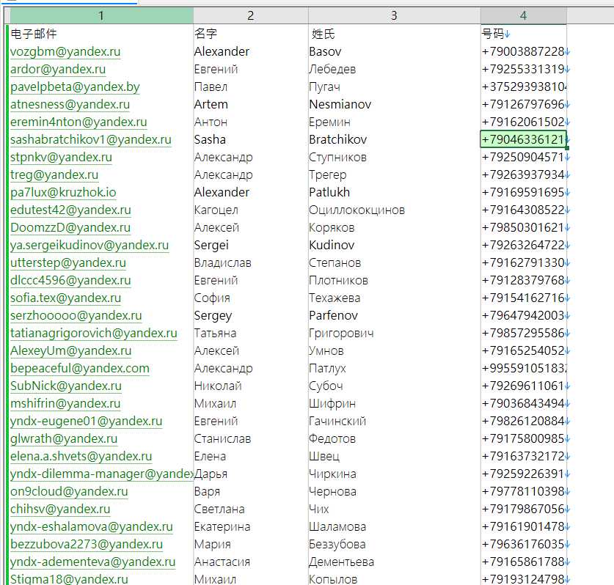Image resolution: width=614 pixels, height=585 pixels.
Task: Open the yndx-eugene01@yandex.ru email link
Action: click(86, 422)
